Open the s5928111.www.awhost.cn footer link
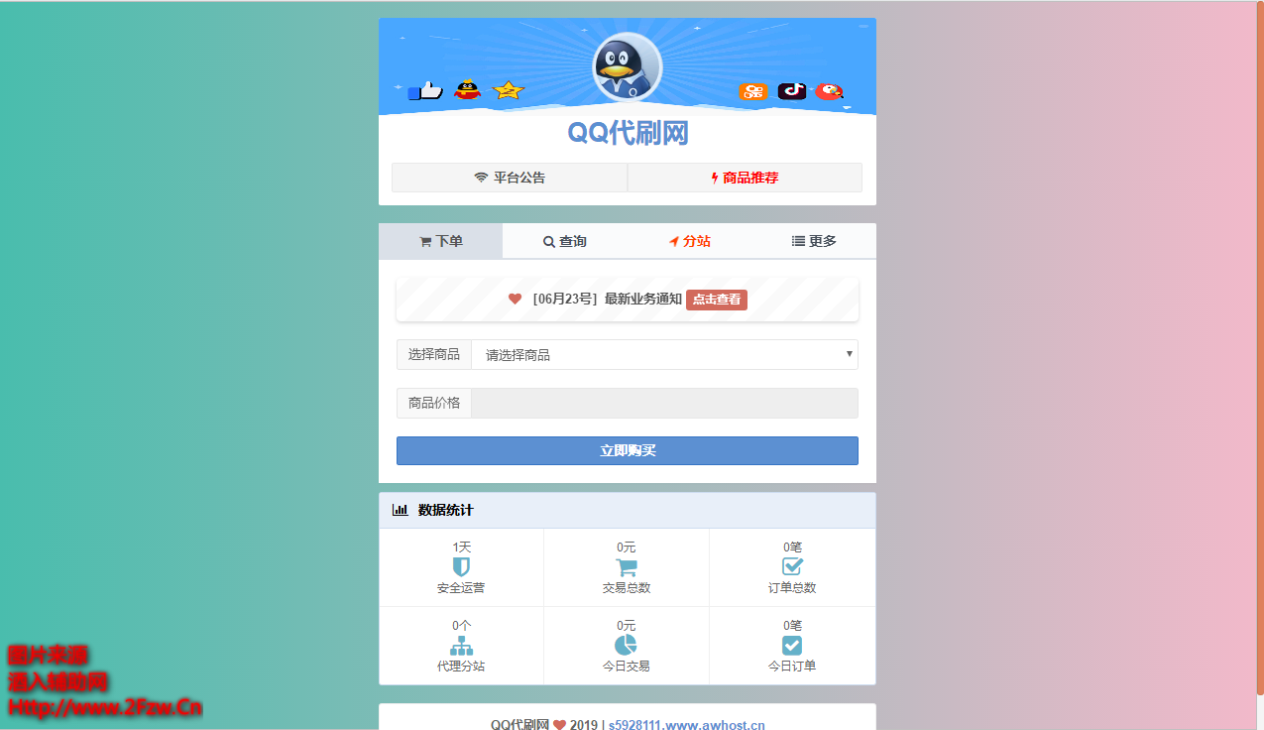This screenshot has width=1264, height=730. (x=686, y=725)
